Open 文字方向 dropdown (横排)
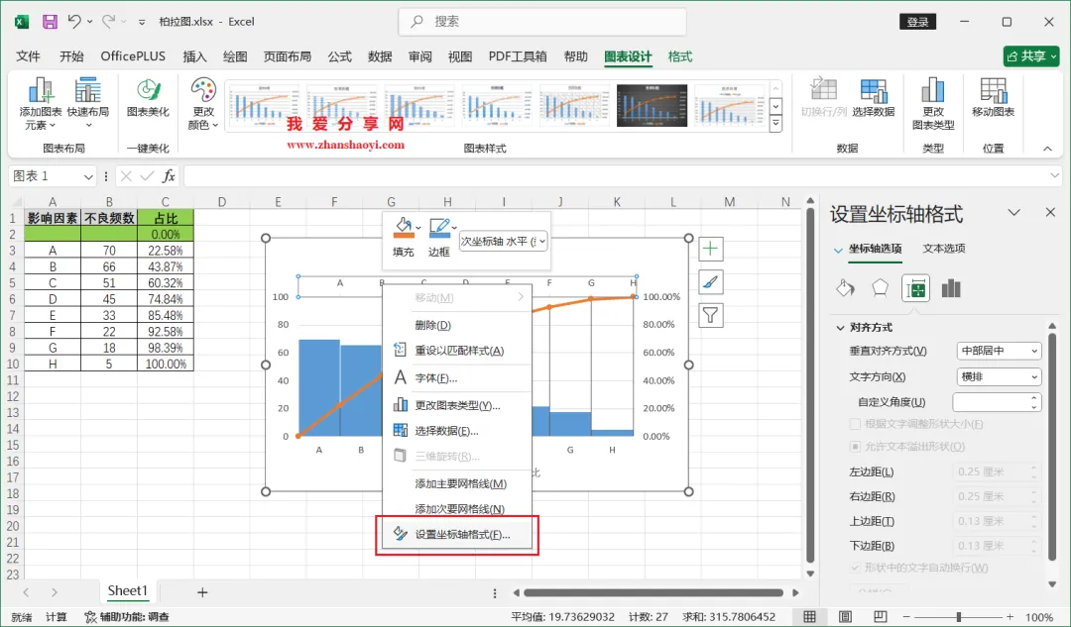 [999, 376]
